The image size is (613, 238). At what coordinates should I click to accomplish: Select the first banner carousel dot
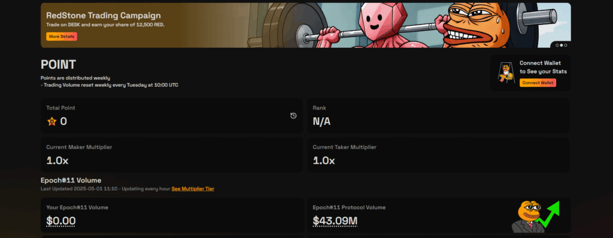pyautogui.click(x=557, y=45)
